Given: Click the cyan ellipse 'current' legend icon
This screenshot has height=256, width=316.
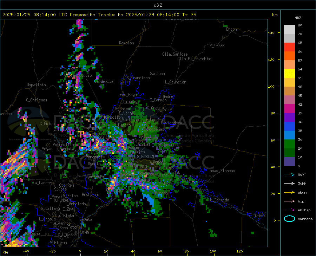Looking at the screenshot, I should pos(289,219).
